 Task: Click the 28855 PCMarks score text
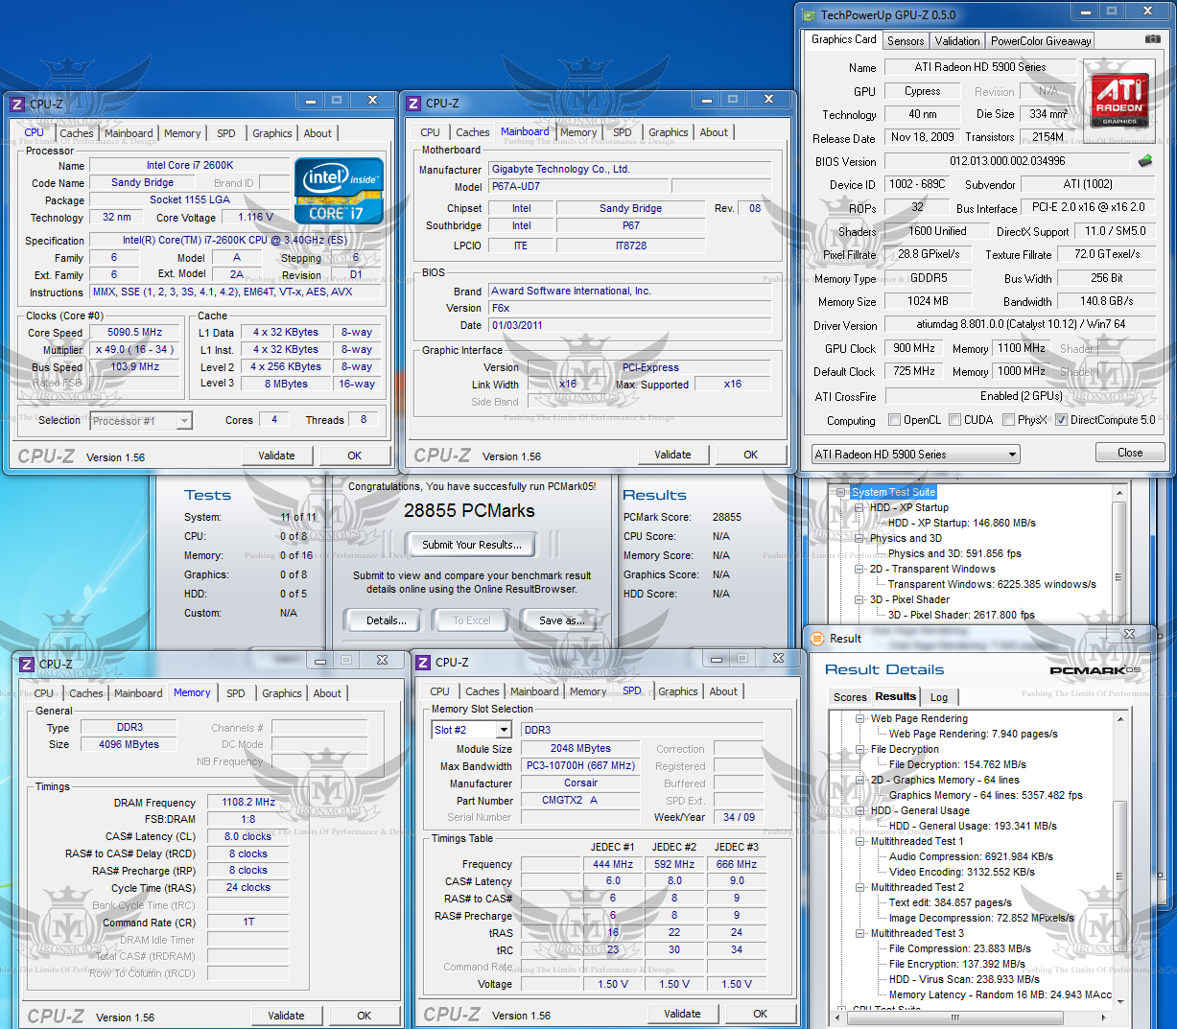pos(469,511)
